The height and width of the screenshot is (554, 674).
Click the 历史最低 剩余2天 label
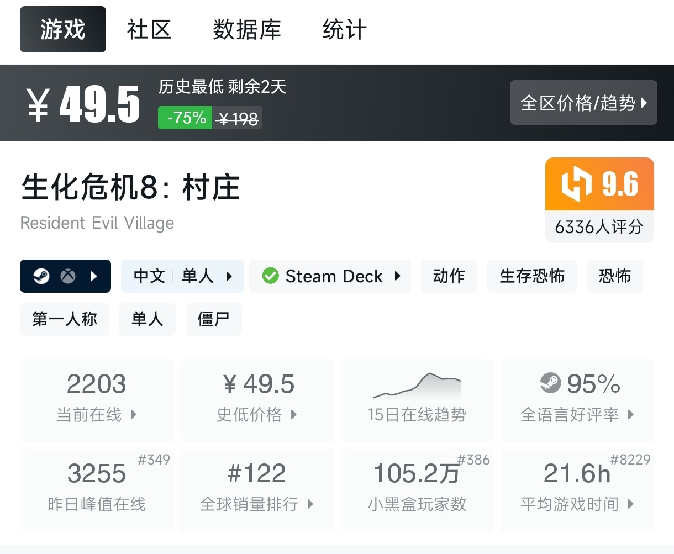pyautogui.click(x=222, y=87)
